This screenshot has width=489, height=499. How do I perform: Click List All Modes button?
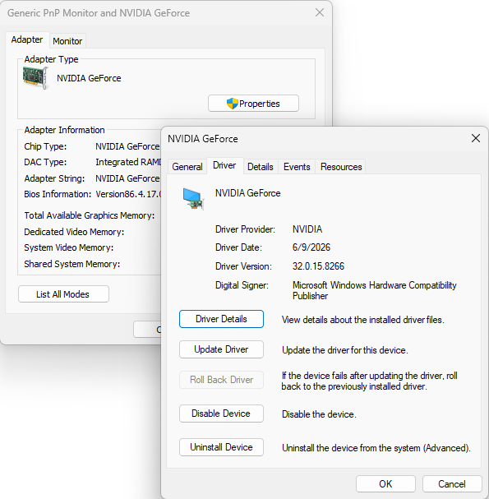(x=63, y=294)
